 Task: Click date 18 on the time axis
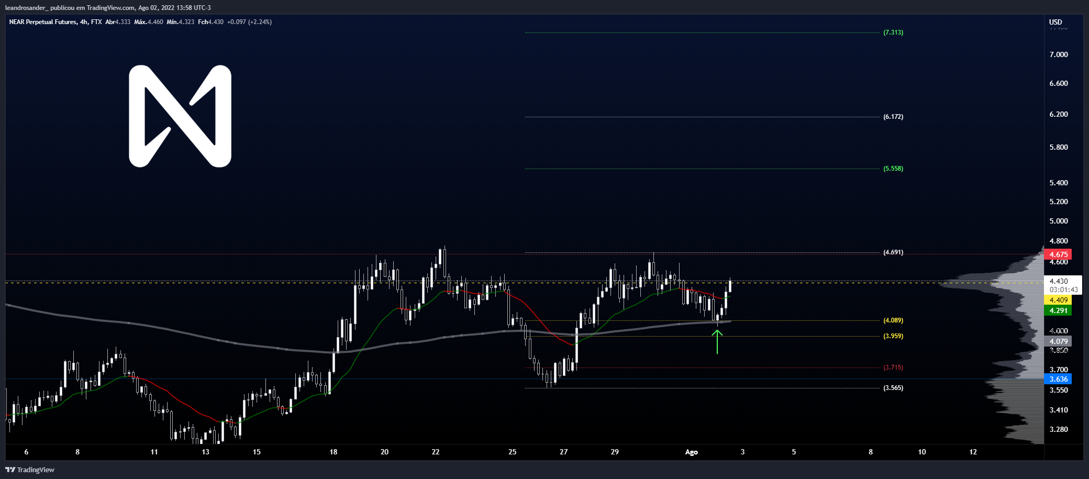point(334,452)
